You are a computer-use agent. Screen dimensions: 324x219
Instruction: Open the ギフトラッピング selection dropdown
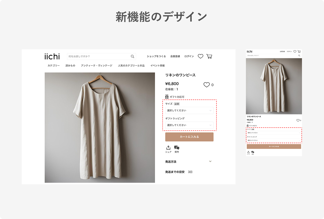click(x=189, y=125)
